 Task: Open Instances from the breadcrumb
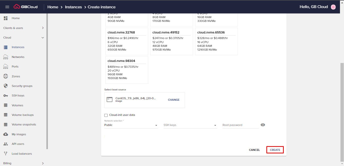coord(73,7)
